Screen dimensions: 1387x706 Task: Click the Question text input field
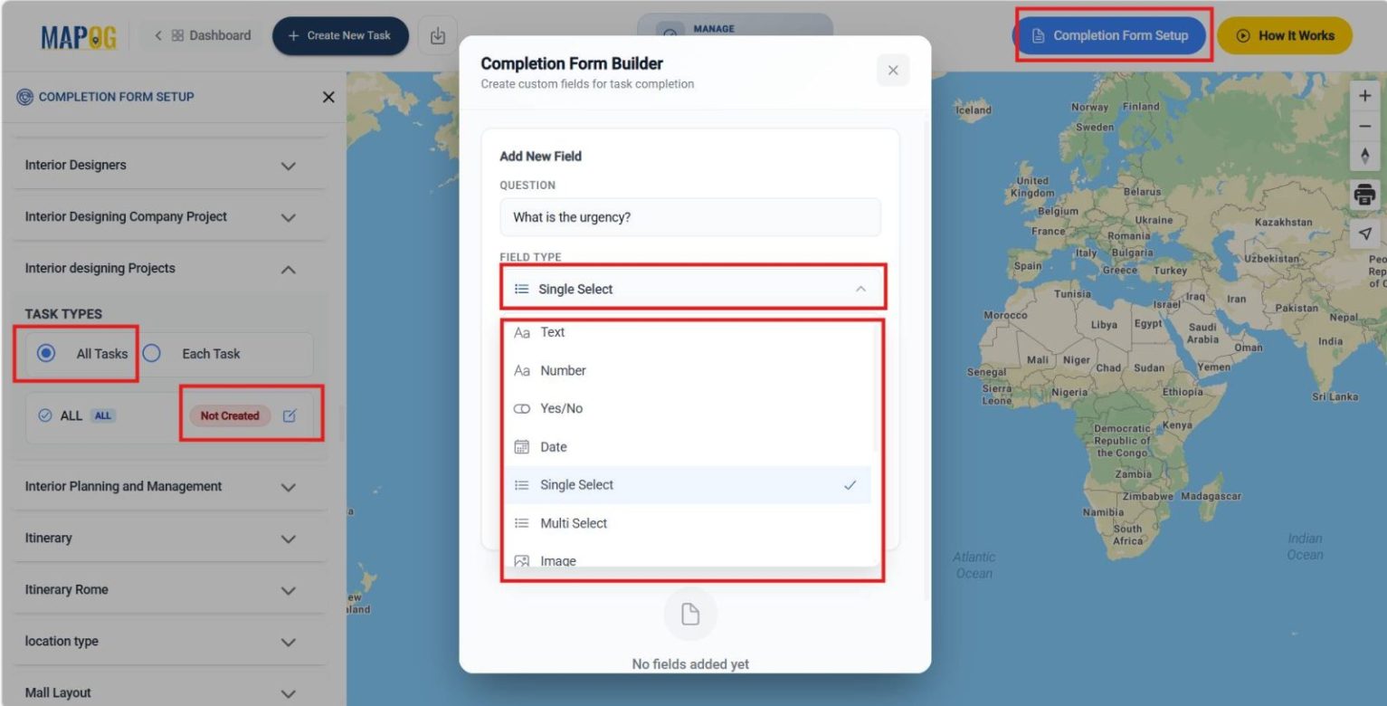coord(689,217)
